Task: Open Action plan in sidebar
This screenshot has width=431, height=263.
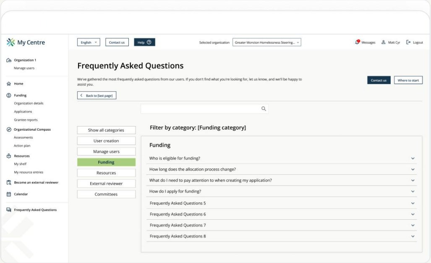Action: point(22,146)
